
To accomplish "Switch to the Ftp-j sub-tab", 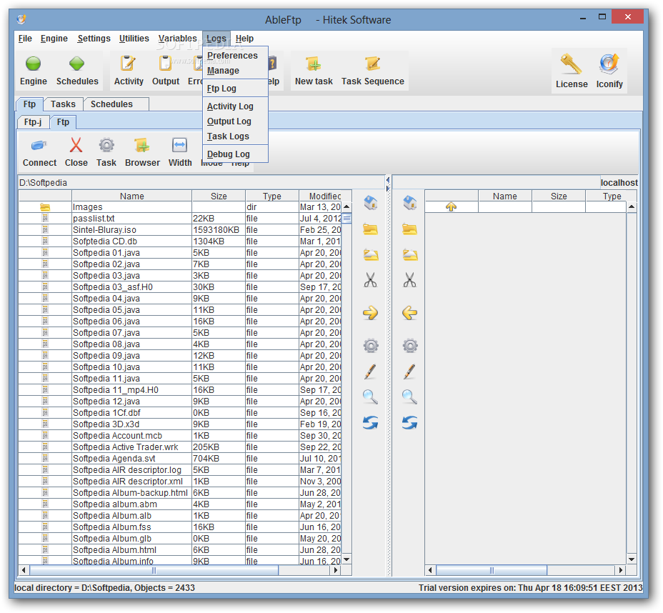I will 33,122.
